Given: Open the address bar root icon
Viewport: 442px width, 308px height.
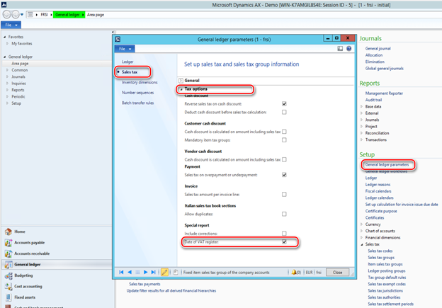Looking at the screenshot, I should [x=30, y=15].
